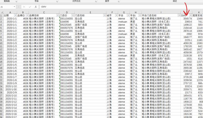
Task: Click the date cell 2020/1/30
Action: pos(11,89)
